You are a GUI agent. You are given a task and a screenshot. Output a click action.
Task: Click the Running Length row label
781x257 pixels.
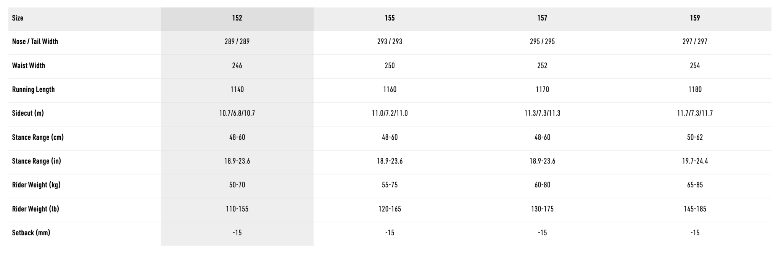click(x=33, y=89)
